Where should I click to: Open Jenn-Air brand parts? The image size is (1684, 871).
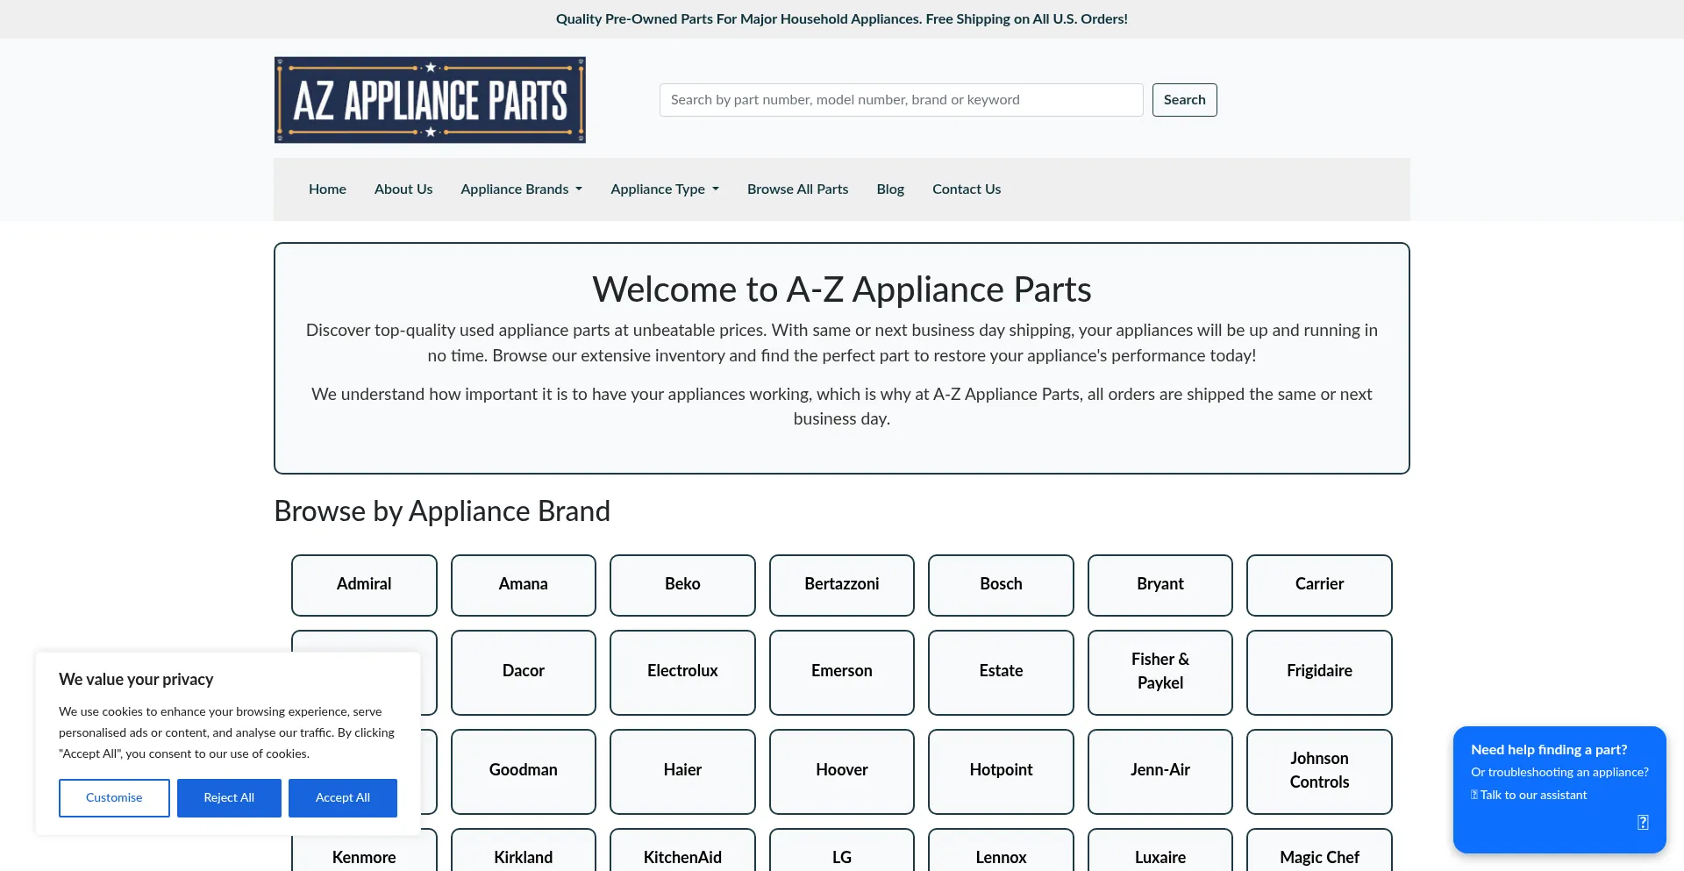pyautogui.click(x=1160, y=772)
